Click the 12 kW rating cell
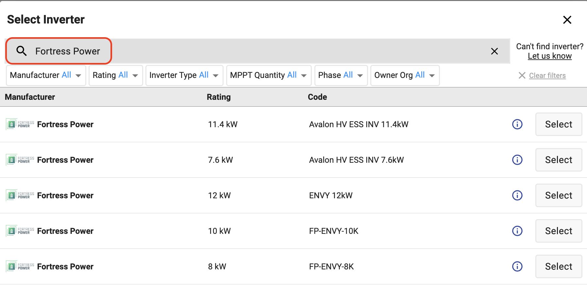This screenshot has height=287, width=587. [x=219, y=195]
